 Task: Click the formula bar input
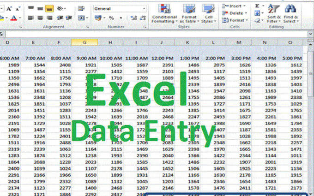(156, 34)
